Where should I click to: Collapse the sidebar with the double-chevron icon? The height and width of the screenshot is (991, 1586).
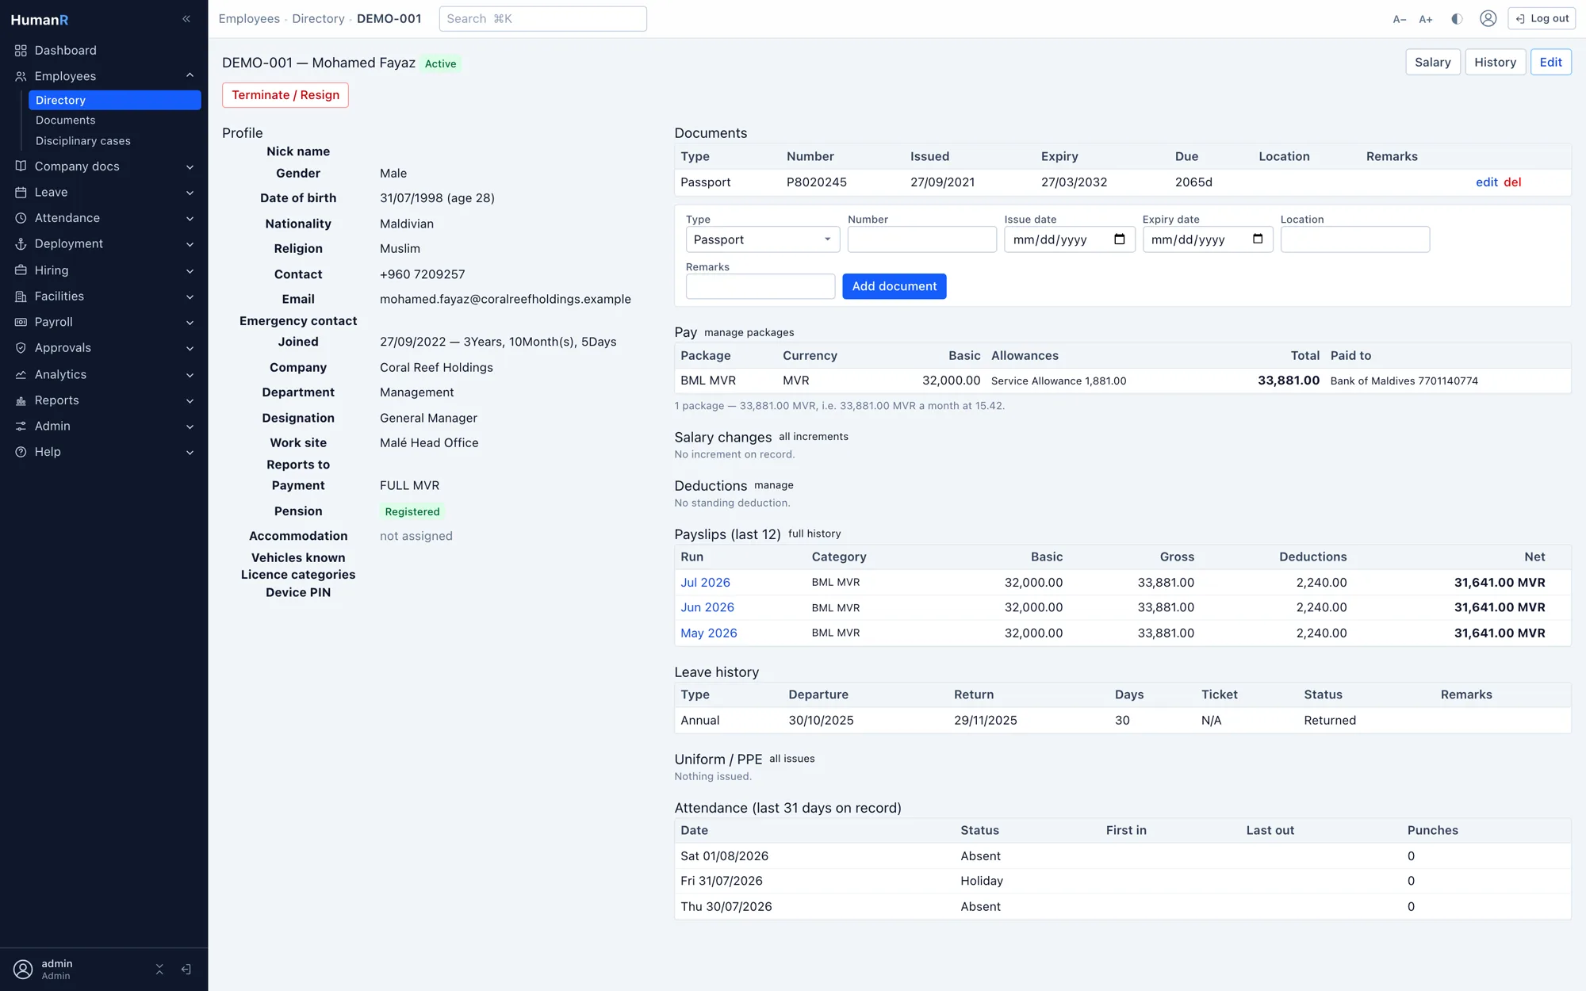click(186, 19)
